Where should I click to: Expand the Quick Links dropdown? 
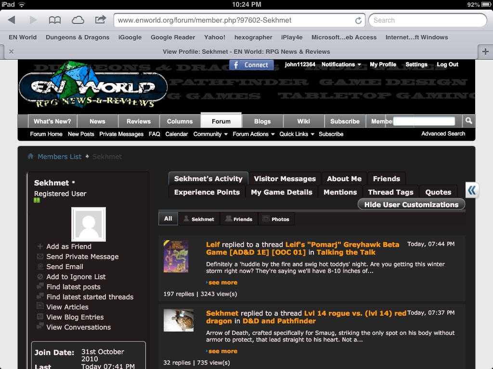tap(297, 134)
